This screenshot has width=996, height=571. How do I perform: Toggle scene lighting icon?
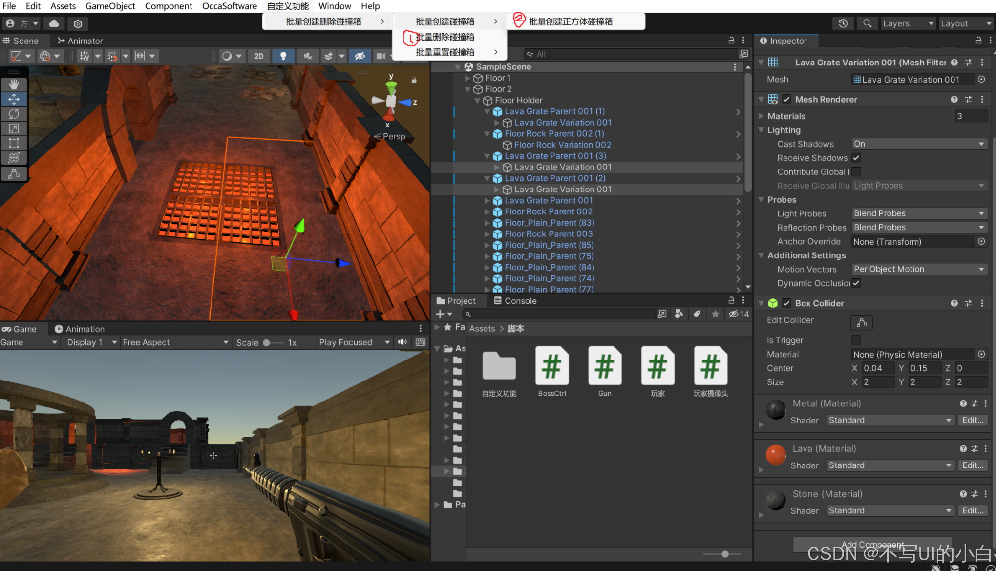[x=283, y=56]
